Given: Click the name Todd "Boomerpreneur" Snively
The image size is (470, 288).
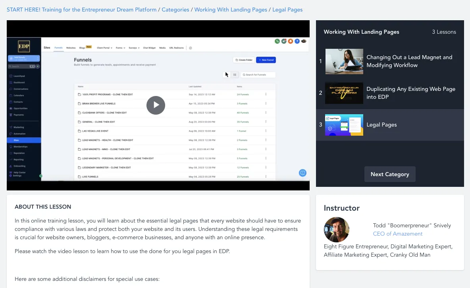Looking at the screenshot, I should (x=412, y=225).
